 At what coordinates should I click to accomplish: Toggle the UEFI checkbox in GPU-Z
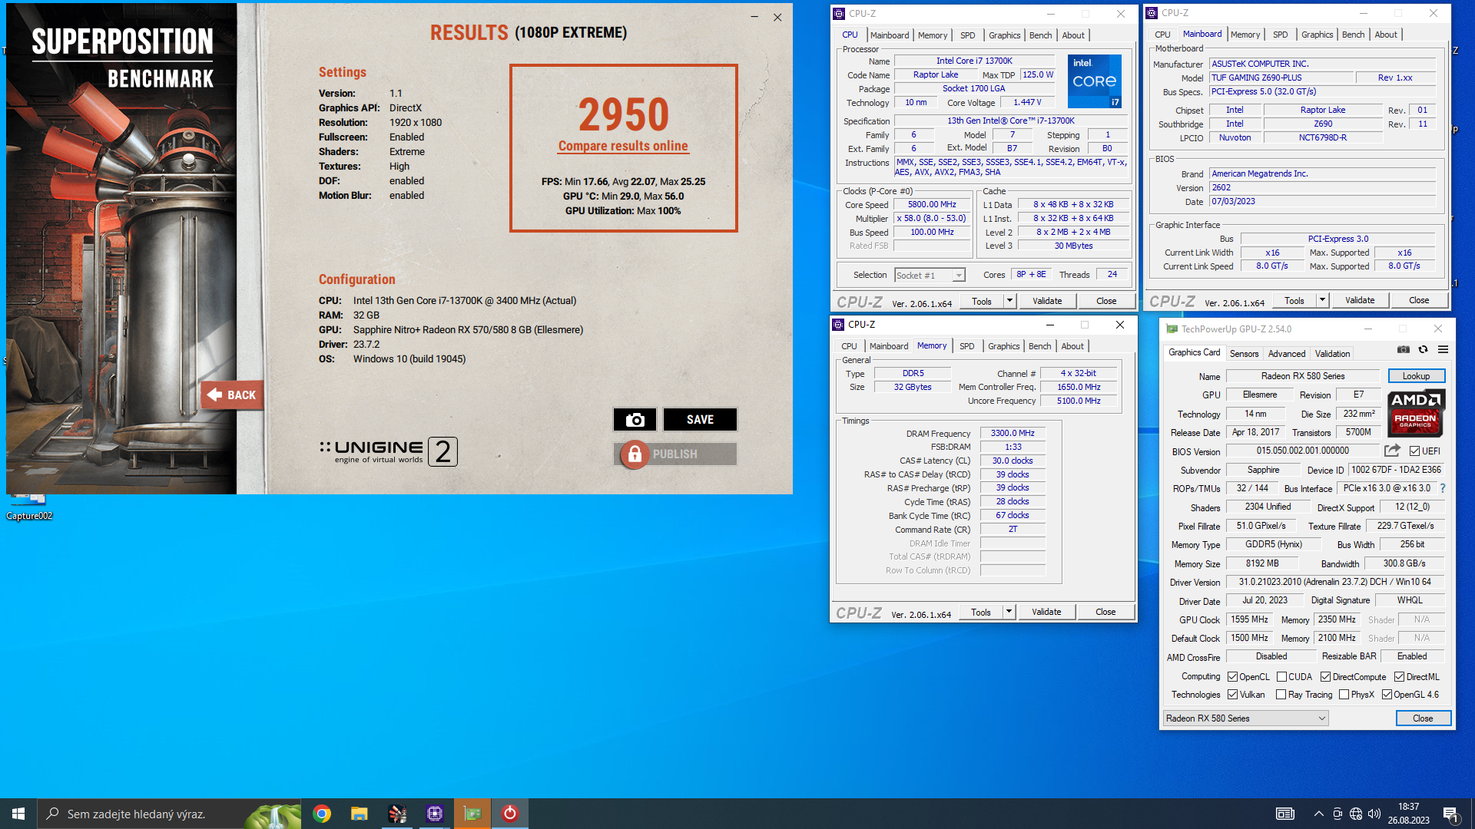click(x=1414, y=451)
